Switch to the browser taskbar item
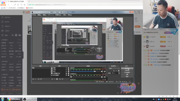This screenshot has width=180, height=101. [14, 99]
